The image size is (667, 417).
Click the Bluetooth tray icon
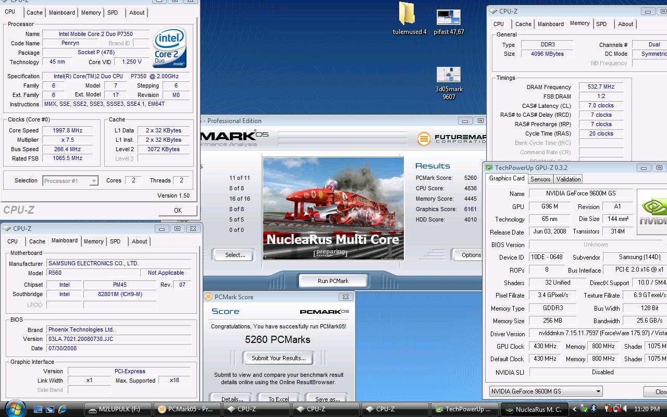[x=593, y=409]
